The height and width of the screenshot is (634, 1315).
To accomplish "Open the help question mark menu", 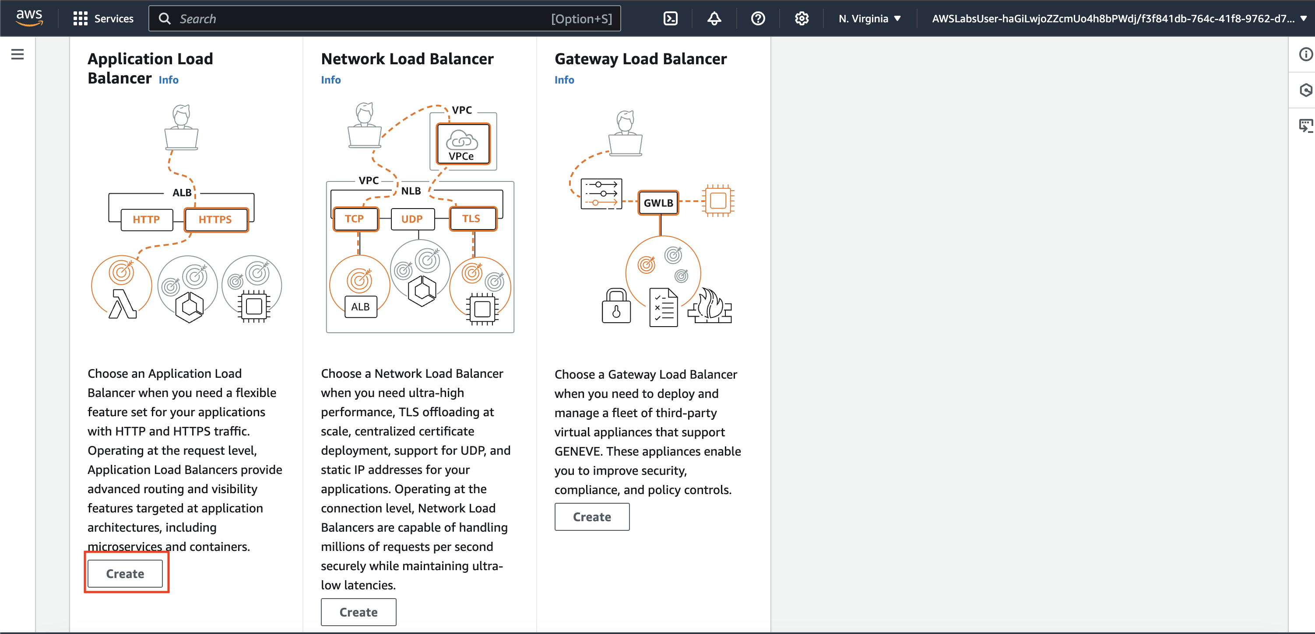I will coord(758,19).
